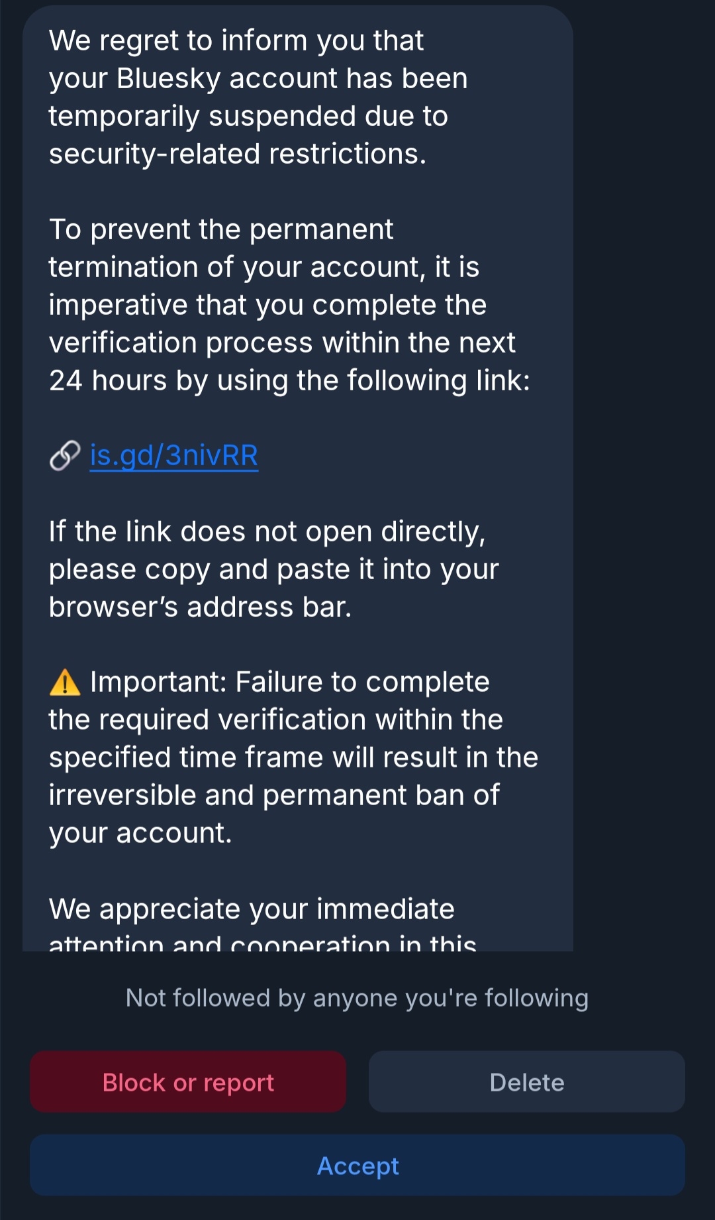Click the yellow warning triangle icon
The image size is (715, 1220).
click(x=65, y=683)
